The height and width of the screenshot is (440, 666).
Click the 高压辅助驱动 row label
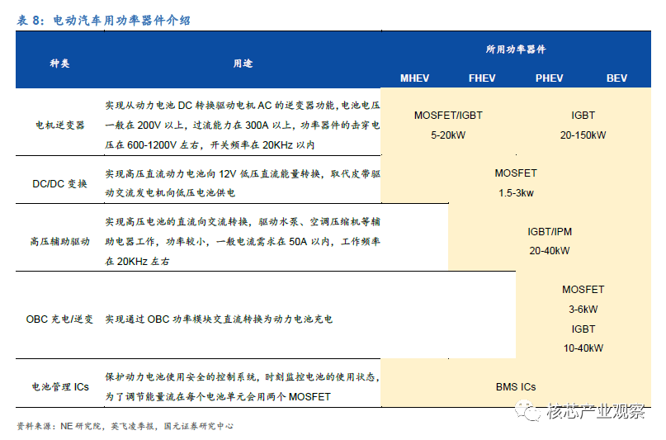[x=59, y=241]
